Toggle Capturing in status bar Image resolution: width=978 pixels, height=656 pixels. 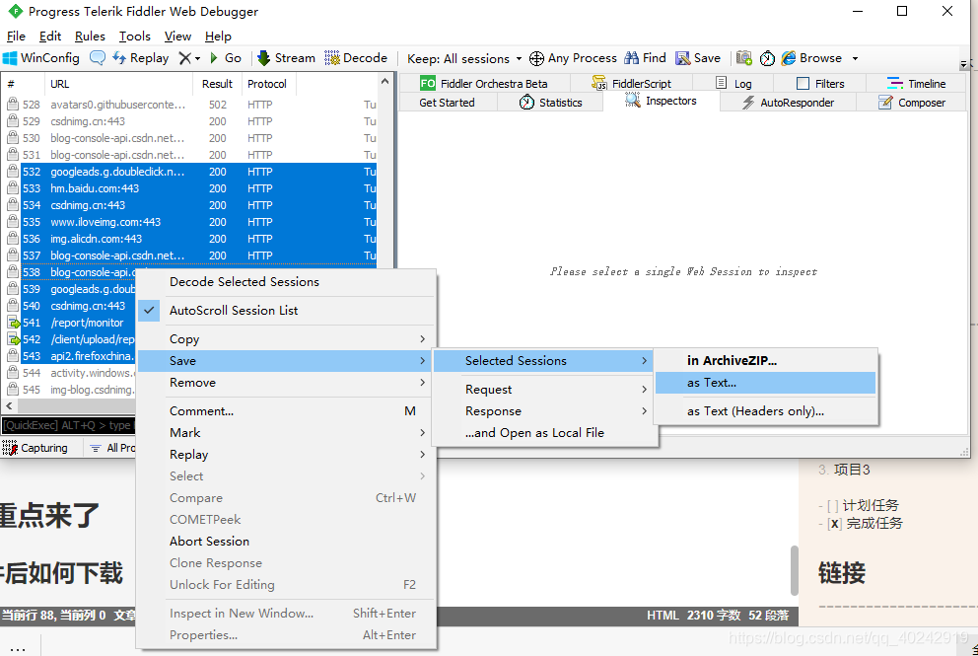pyautogui.click(x=35, y=448)
